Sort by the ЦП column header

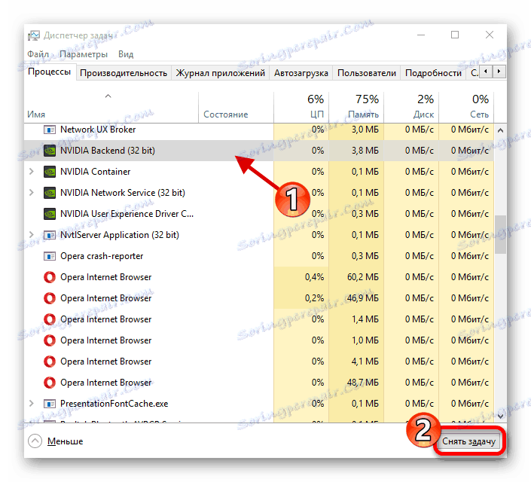[x=301, y=108]
